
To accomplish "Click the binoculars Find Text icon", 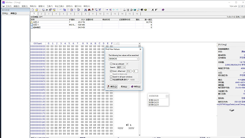I will click(x=86, y=10).
